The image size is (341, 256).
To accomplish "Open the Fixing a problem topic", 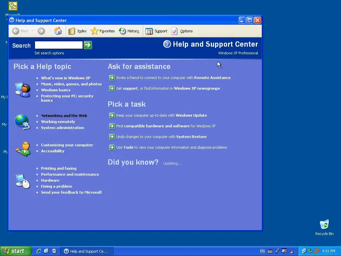I will click(x=57, y=186).
